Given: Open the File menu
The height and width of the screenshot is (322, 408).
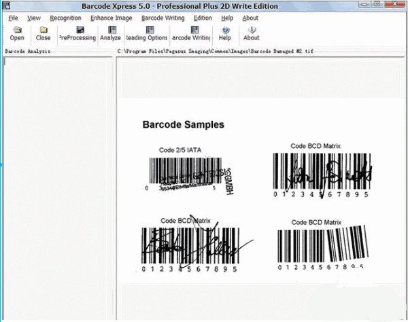Looking at the screenshot, I should pyautogui.click(x=14, y=18).
